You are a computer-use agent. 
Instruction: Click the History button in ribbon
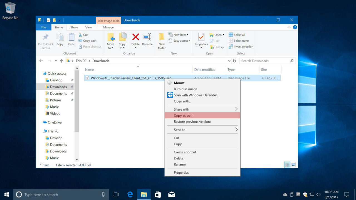(217, 47)
